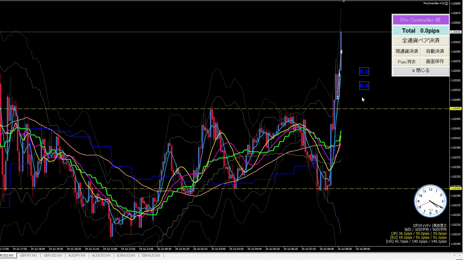Click the ボラティリティ (高安差) heading text
The width and height of the screenshot is (463, 260).
click(430, 226)
